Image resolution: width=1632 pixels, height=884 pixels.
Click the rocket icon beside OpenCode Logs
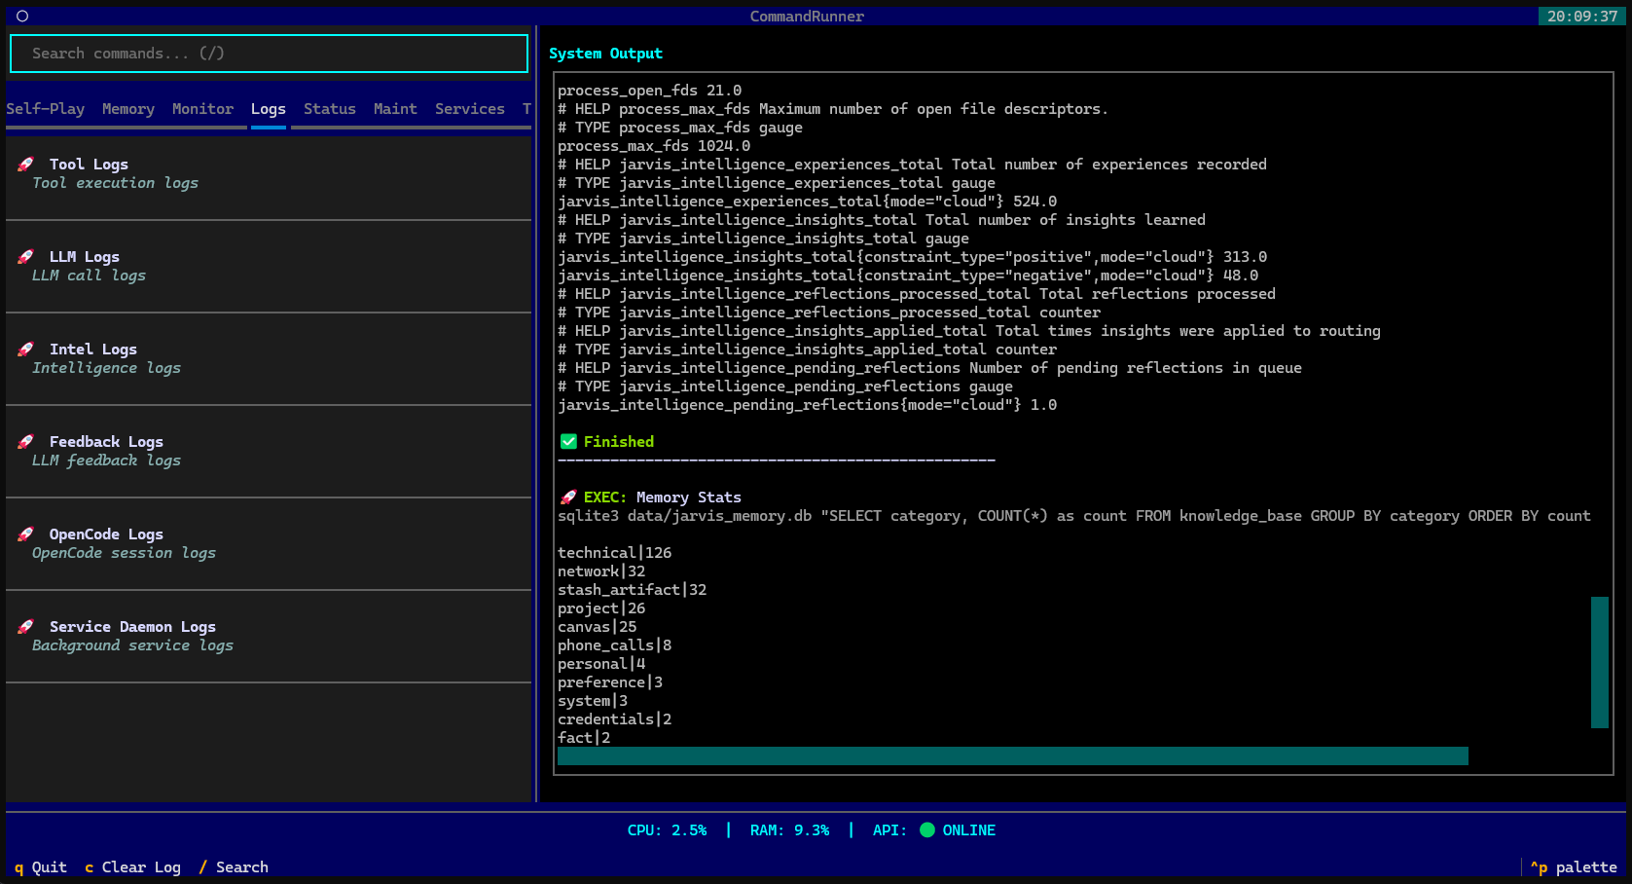coord(26,534)
